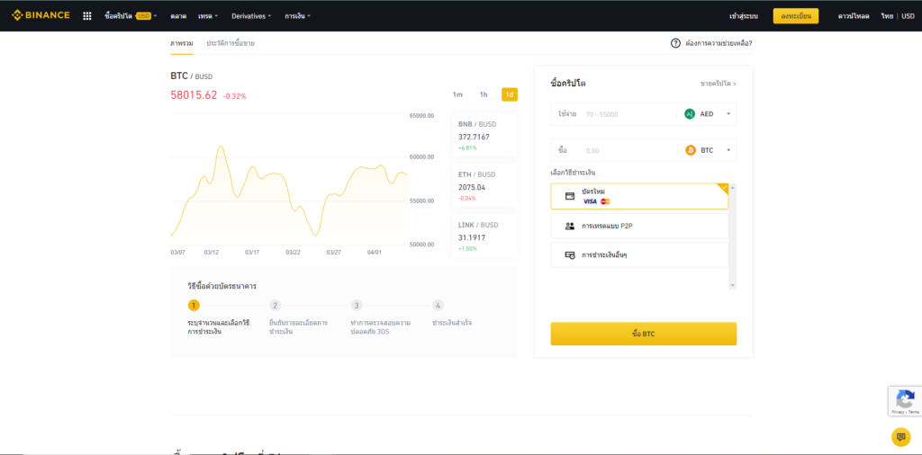The width and height of the screenshot is (922, 455).
Task: Click the Mastercard logo icon
Action: [x=606, y=201]
